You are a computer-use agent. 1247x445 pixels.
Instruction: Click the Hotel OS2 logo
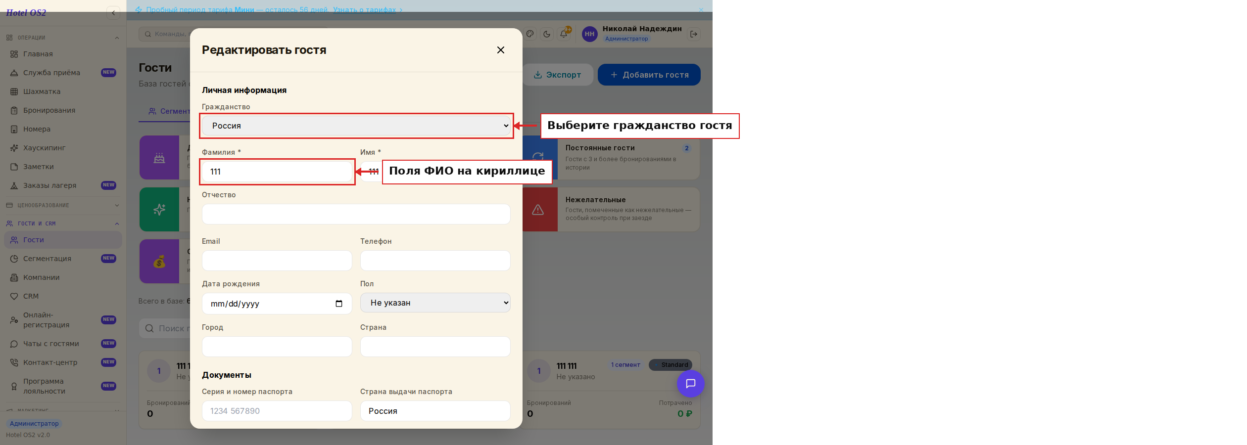[x=26, y=13]
